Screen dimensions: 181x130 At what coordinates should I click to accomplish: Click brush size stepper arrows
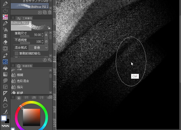point(42,35)
